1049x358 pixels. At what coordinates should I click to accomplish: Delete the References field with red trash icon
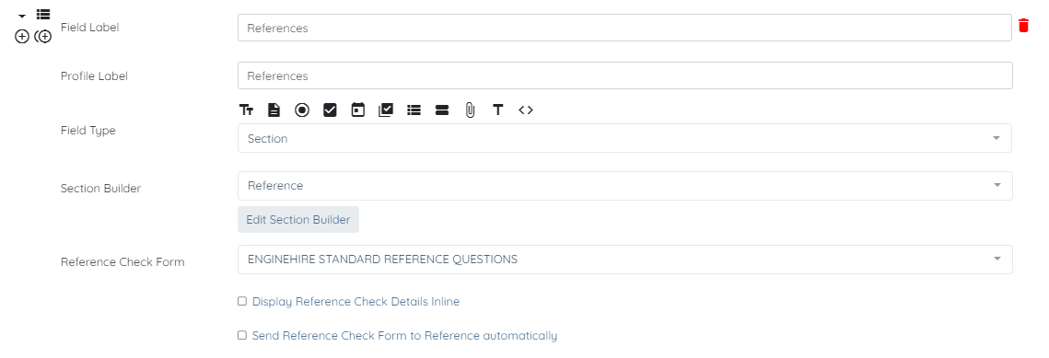[1023, 26]
